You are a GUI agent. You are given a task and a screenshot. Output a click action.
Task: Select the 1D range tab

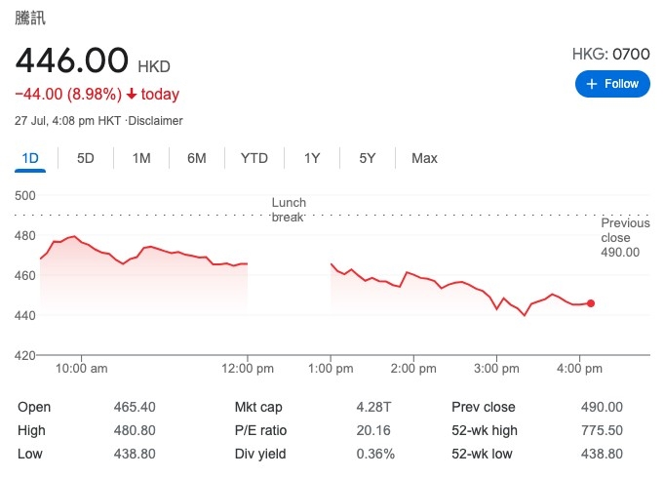30,158
